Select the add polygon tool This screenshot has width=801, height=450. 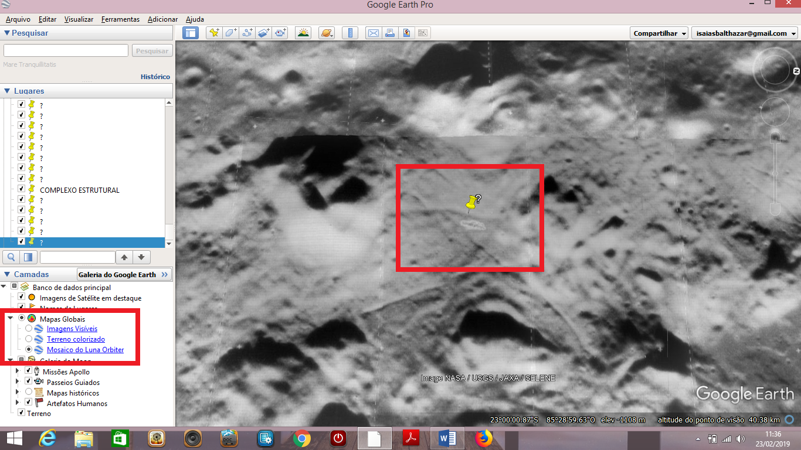click(230, 33)
